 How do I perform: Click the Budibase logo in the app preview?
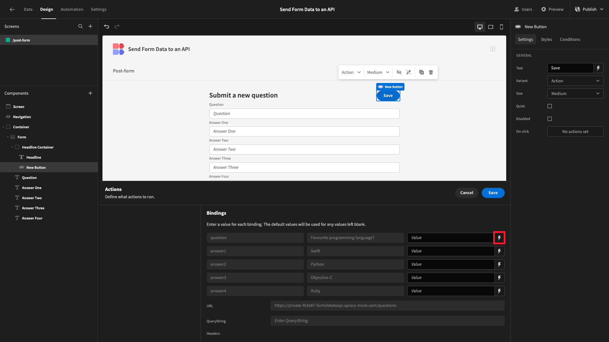point(118,49)
